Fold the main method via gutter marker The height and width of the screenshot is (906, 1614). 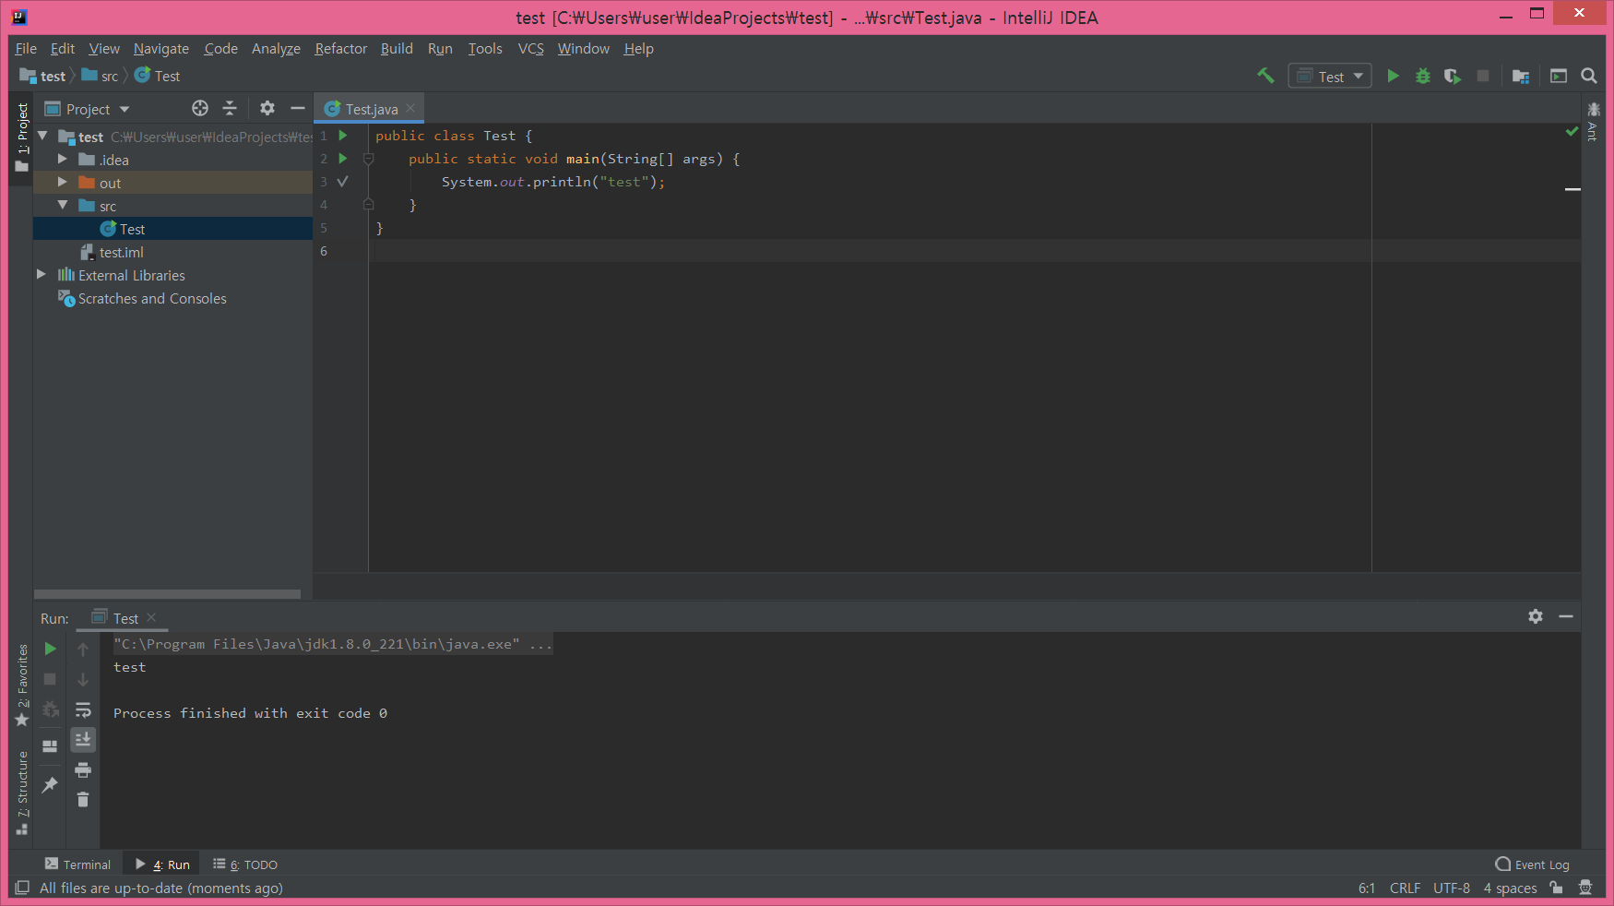coord(368,159)
